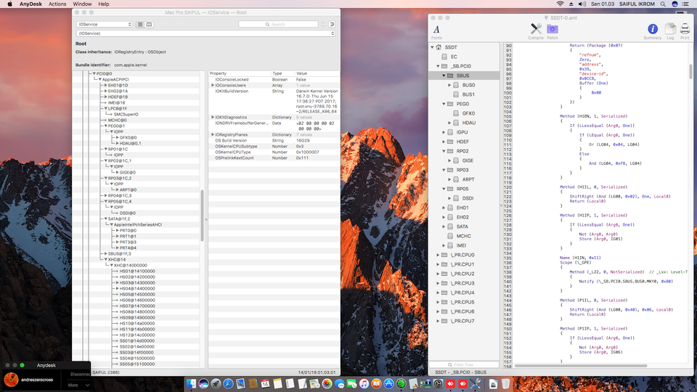
Task: Select the BUS1 entry in SSDT tree
Action: [x=468, y=94]
